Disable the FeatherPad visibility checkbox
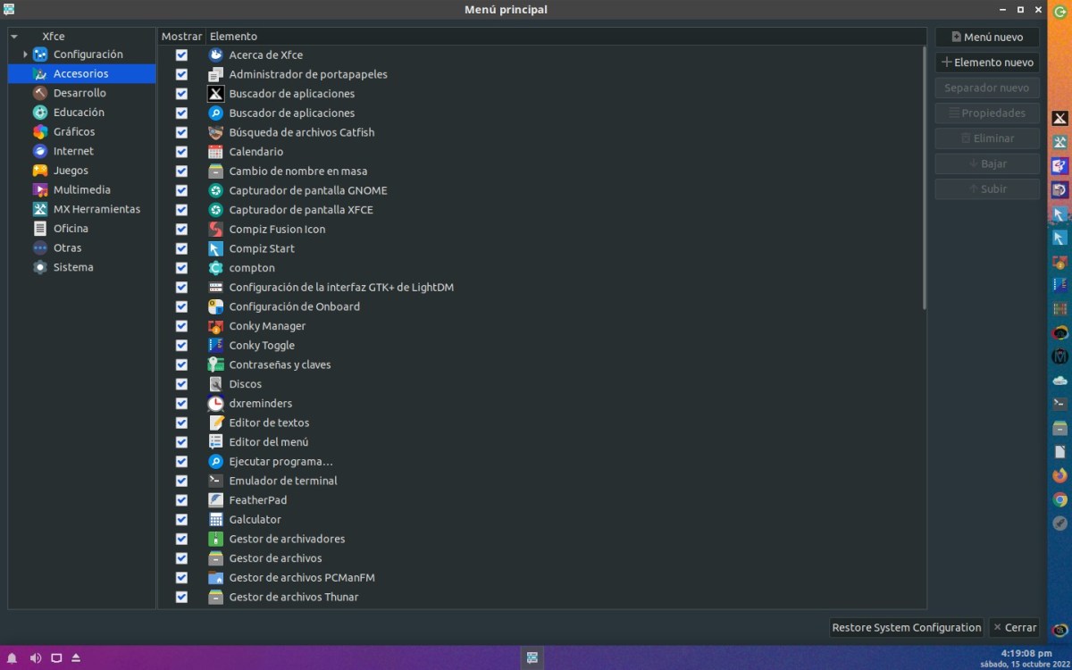Image resolution: width=1072 pixels, height=670 pixels. pos(181,500)
